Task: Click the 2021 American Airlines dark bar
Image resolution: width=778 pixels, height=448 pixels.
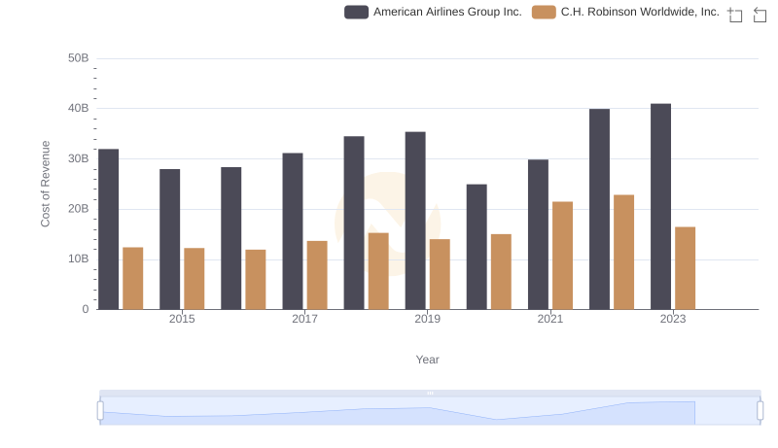Action: [538, 234]
